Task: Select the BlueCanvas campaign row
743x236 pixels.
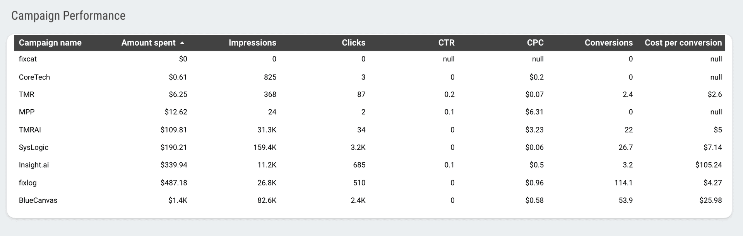Action: point(38,200)
